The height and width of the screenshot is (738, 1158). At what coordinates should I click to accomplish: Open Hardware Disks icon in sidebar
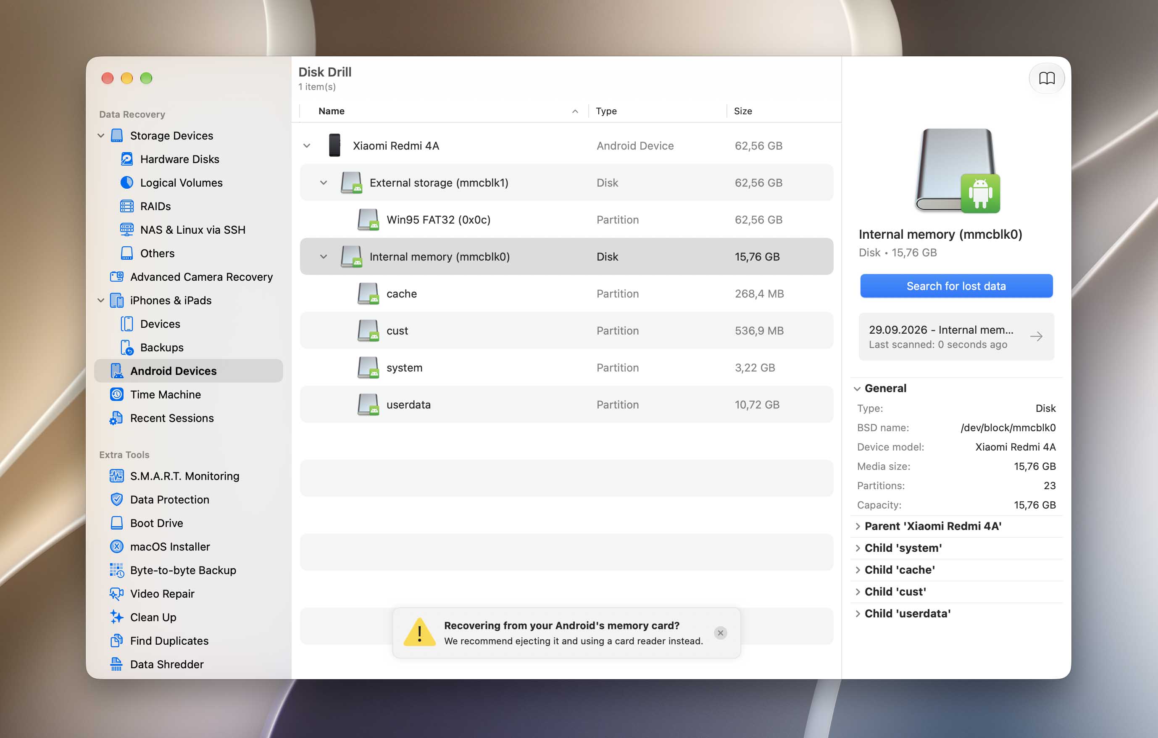(x=126, y=159)
